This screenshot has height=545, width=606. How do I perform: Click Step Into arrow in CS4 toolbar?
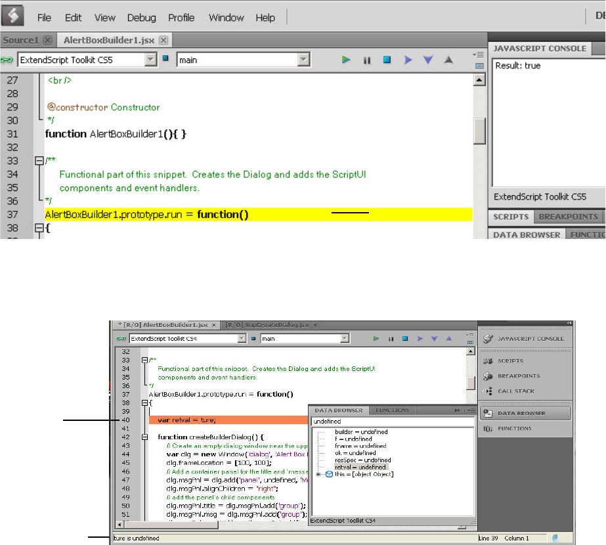[x=435, y=339]
